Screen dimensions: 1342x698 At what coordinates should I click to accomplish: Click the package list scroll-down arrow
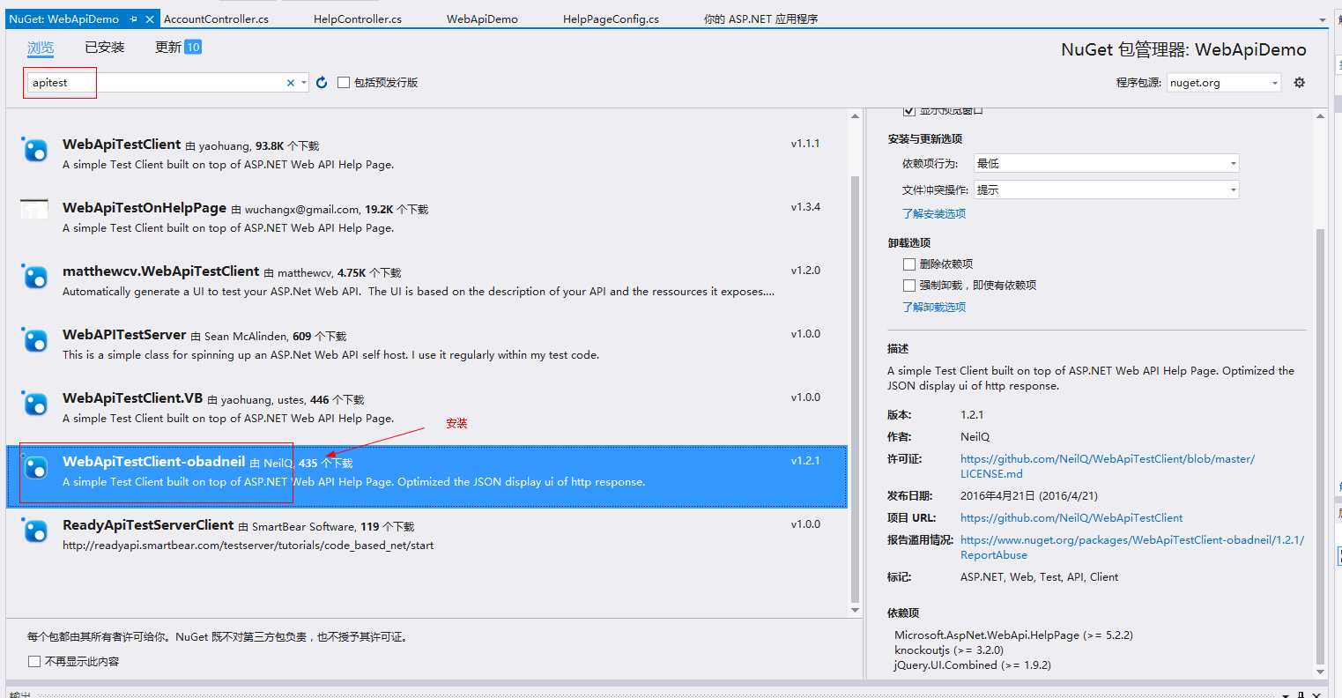854,610
